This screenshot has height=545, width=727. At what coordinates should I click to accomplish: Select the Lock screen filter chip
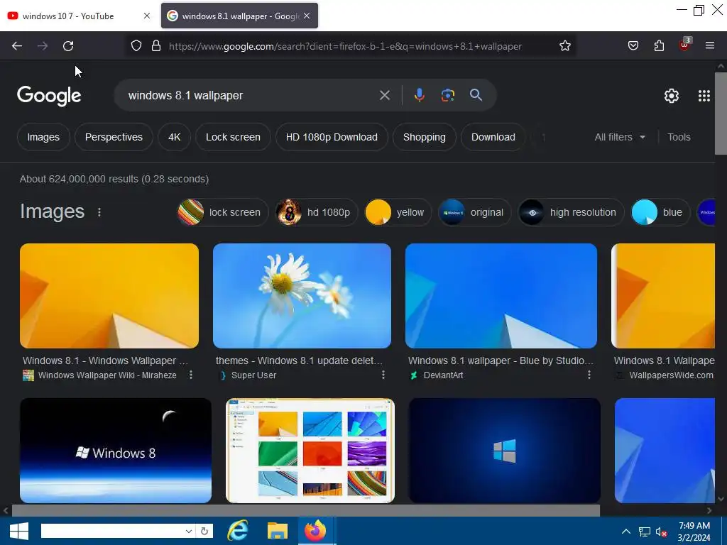[233, 137]
